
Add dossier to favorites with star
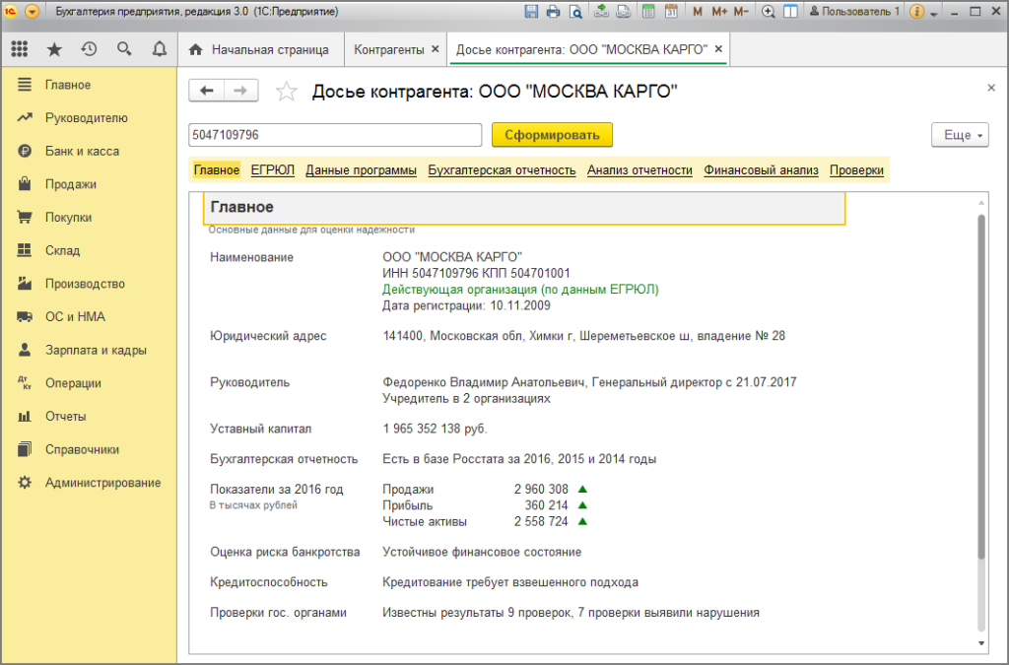[x=287, y=92]
